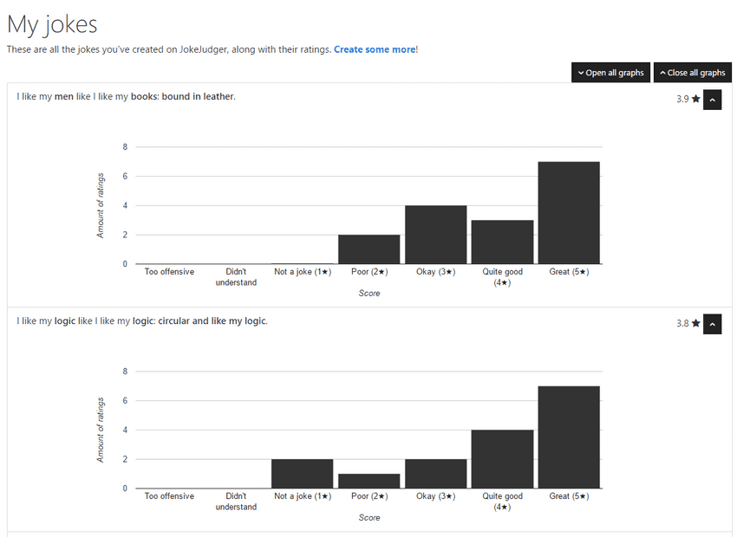
Task: Select the Quite good (4★) bar in first chart
Action: pos(502,242)
